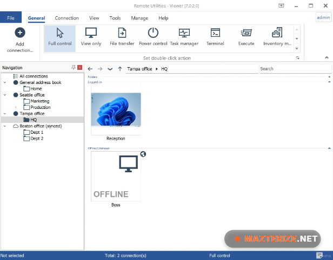
Task: Open the Home folder
Action: 36,88
